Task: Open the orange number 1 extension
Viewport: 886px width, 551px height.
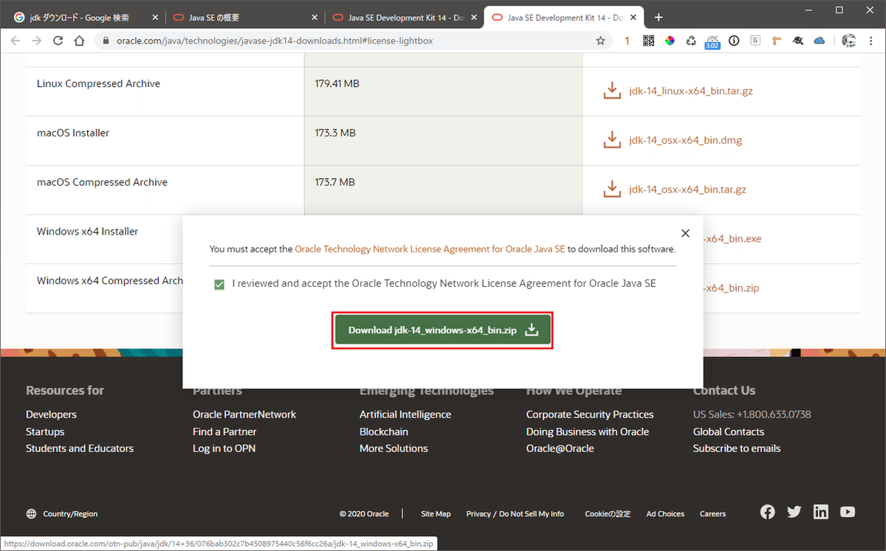Action: point(627,41)
